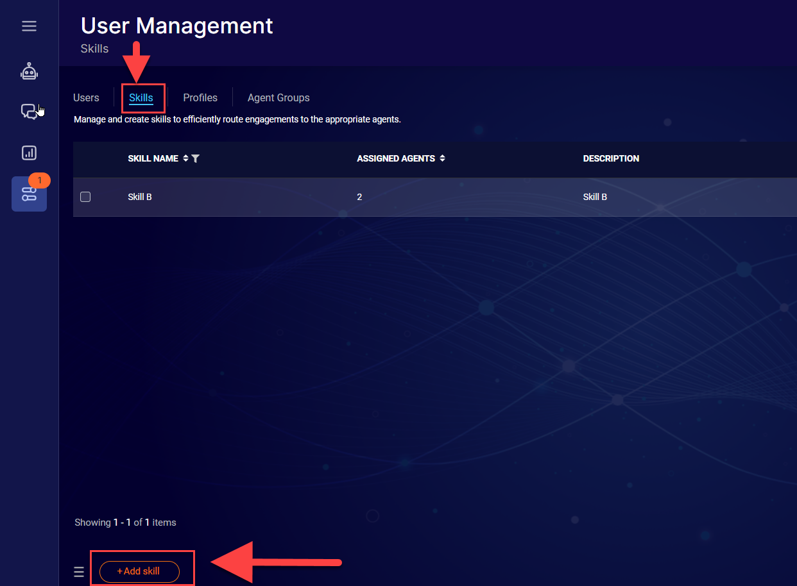Open the conversations chat icon

pyautogui.click(x=29, y=112)
